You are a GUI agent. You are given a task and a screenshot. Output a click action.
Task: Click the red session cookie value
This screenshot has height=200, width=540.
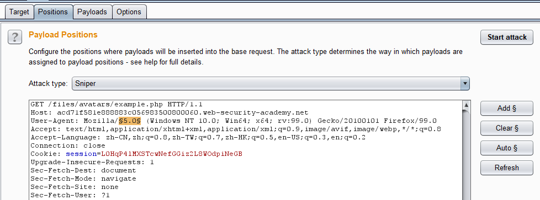172,154
